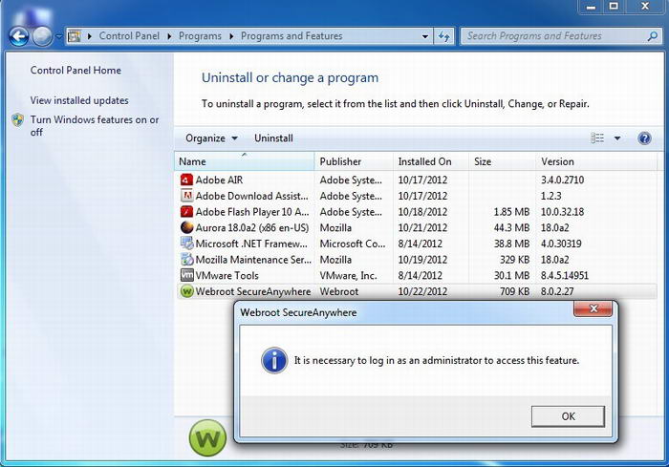This screenshot has height=467, width=669.
Task: Sort by the Name column header
Action: click(245, 161)
